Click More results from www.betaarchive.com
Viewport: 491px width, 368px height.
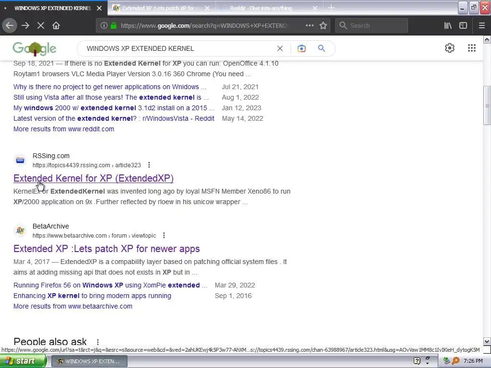(x=73, y=306)
